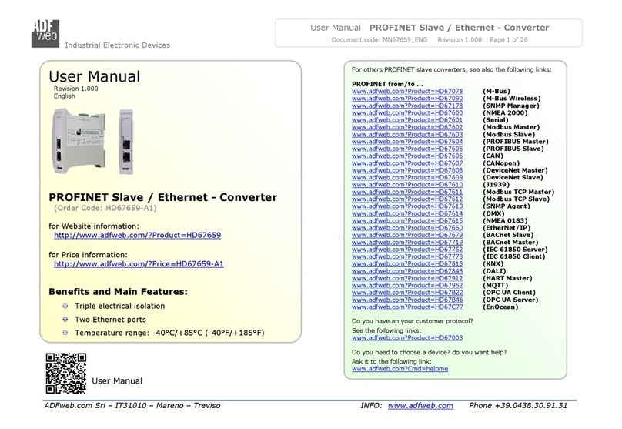Open the HD67611 Modbus TCP Master link
This screenshot has width=622, height=429.
click(x=407, y=192)
